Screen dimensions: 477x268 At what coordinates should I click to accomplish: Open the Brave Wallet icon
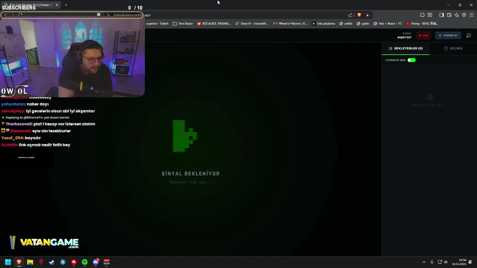click(x=449, y=15)
